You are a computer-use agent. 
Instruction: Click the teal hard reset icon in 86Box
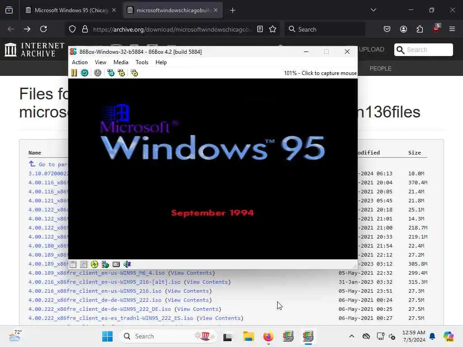85,73
